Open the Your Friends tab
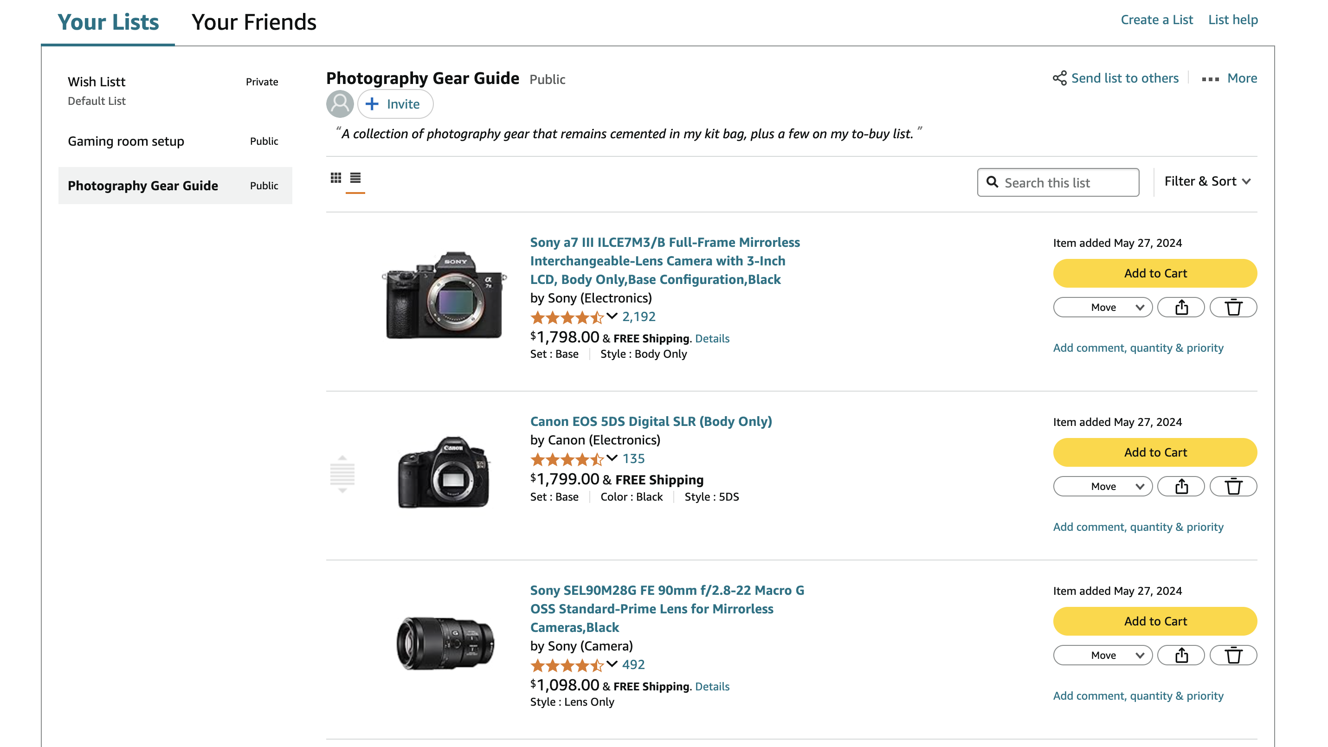The image size is (1328, 747). [254, 22]
